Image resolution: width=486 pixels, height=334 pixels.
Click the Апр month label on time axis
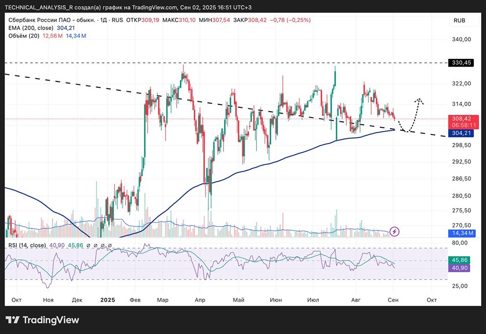[200, 300]
